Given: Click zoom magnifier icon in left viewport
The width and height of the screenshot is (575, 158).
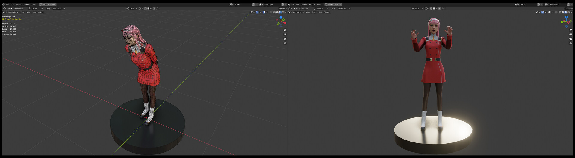Looking at the screenshot, I should [285, 30].
